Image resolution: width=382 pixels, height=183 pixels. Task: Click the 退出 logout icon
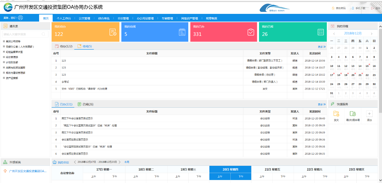click(373, 8)
